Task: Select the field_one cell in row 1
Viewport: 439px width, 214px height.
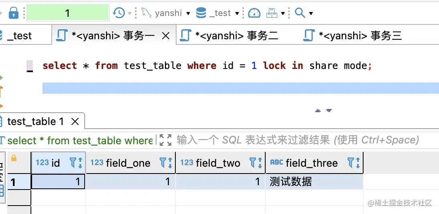Action: click(x=131, y=182)
